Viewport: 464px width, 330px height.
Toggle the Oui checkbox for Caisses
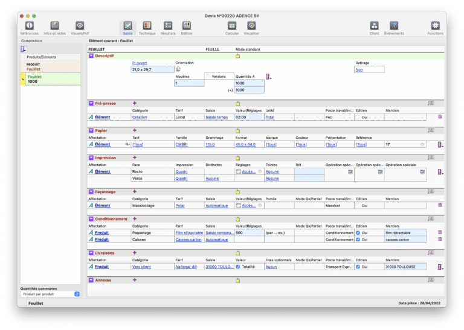pyautogui.click(x=358, y=240)
